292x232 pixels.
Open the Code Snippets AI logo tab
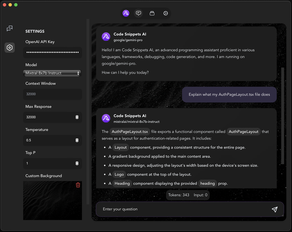click(125, 13)
